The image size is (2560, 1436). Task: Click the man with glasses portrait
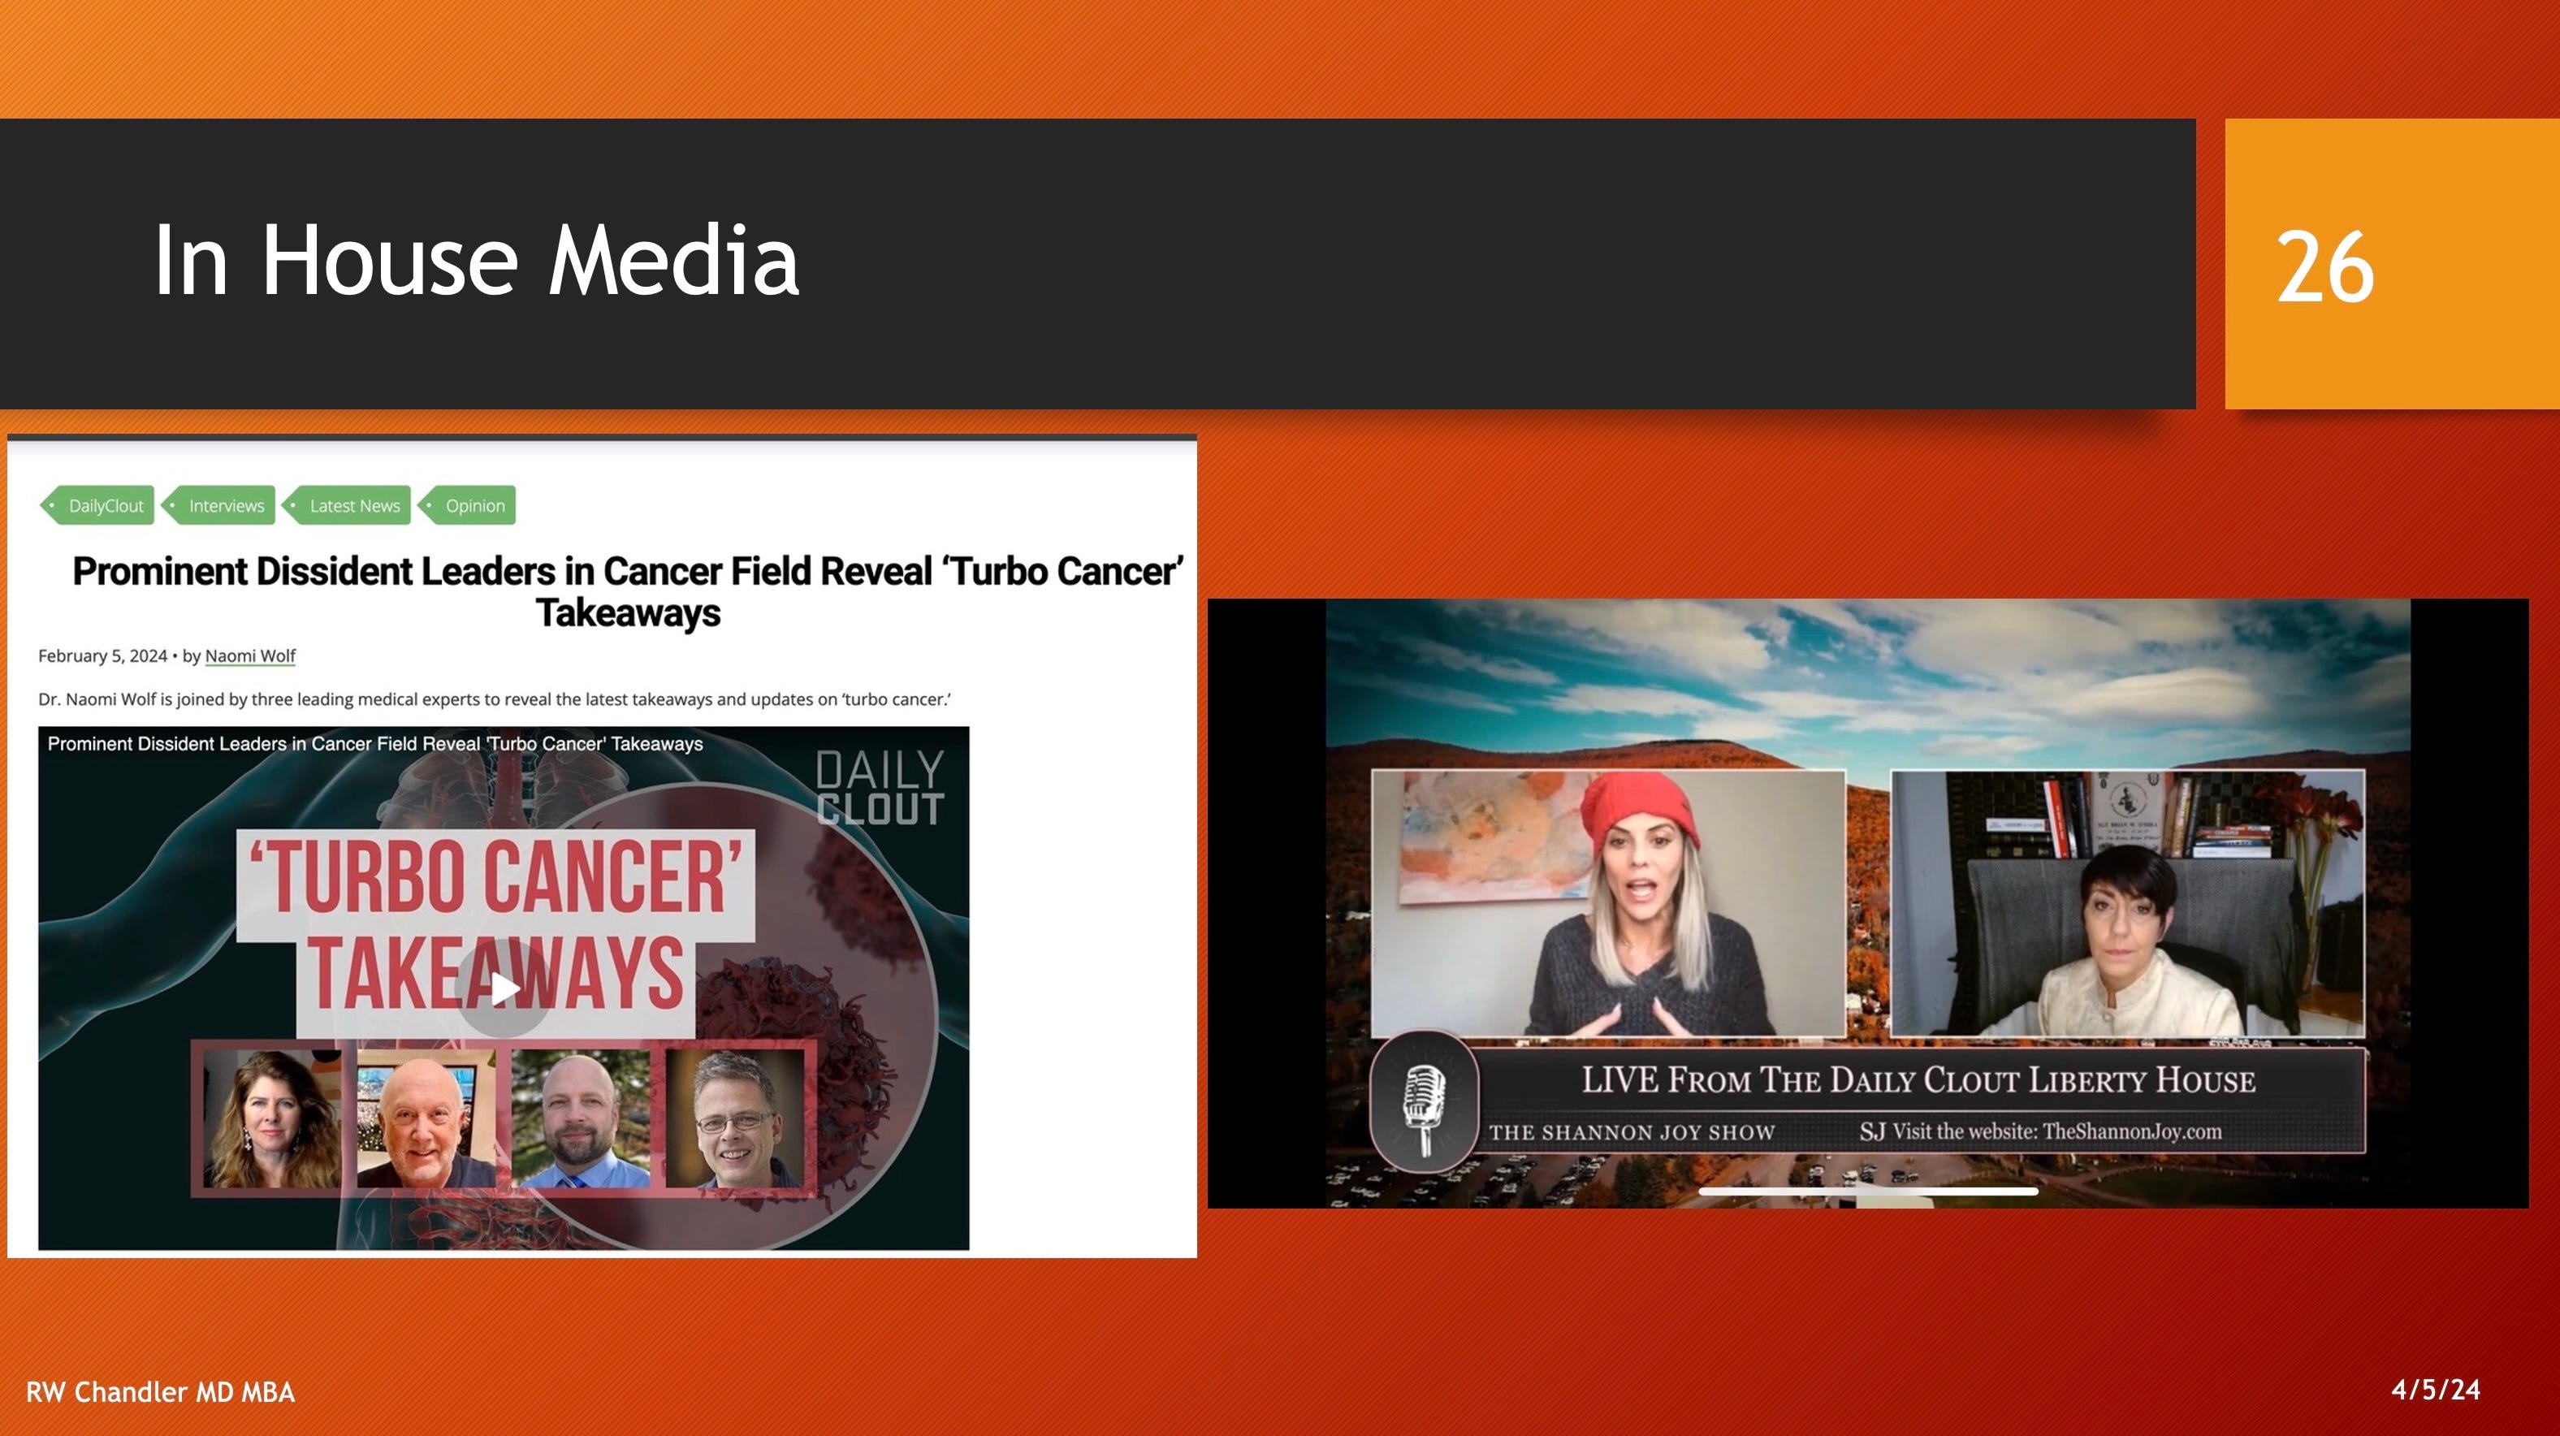(734, 1119)
